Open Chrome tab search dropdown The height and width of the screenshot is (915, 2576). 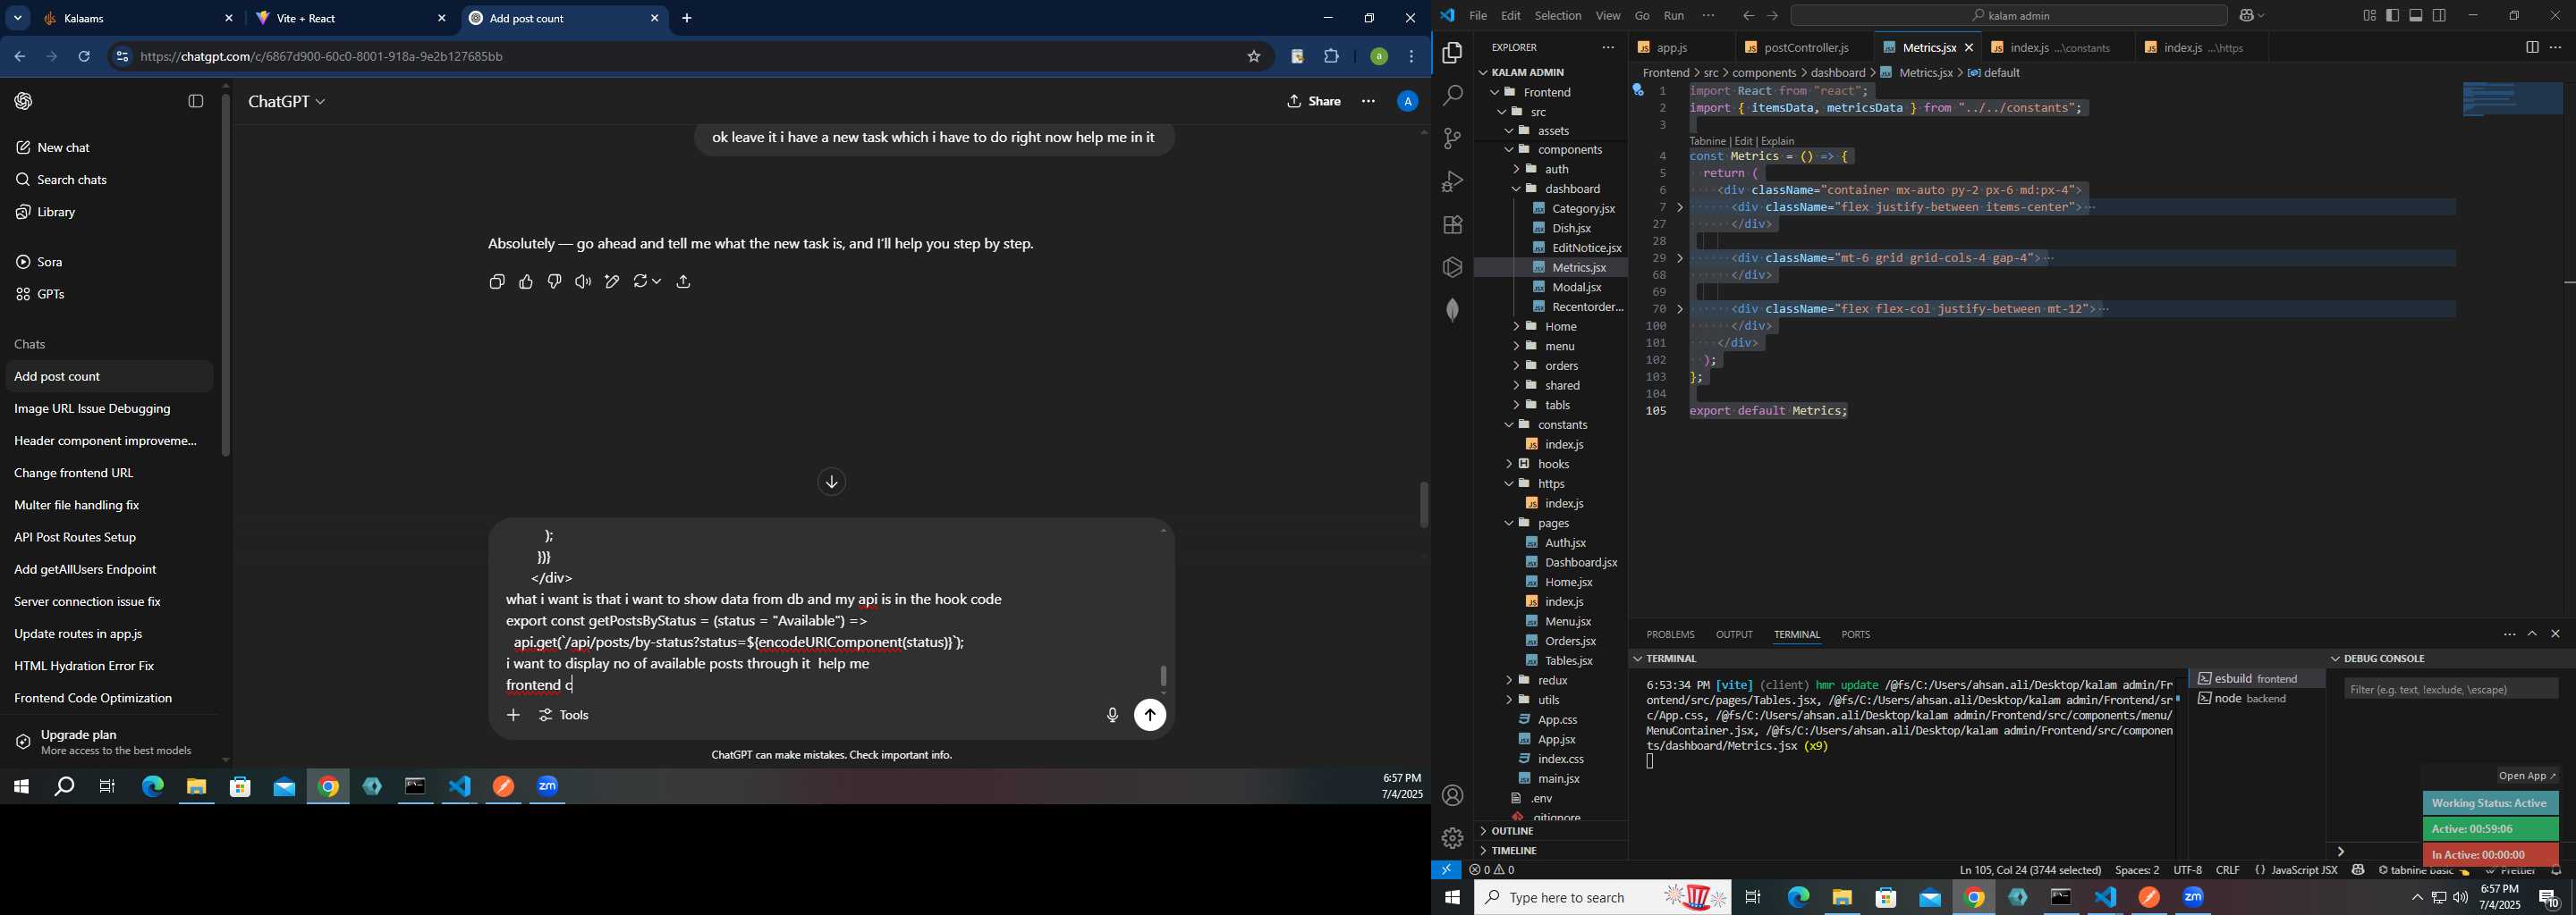[18, 18]
